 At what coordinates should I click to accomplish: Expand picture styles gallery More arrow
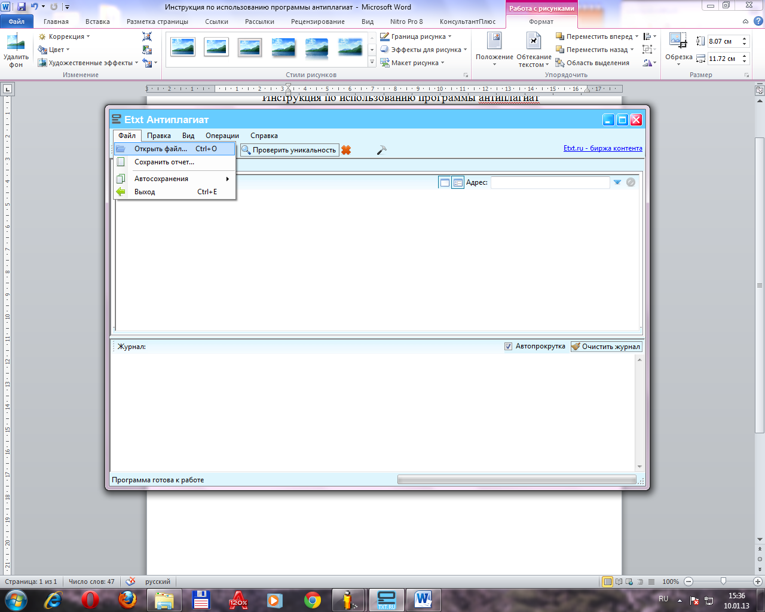pyautogui.click(x=372, y=62)
